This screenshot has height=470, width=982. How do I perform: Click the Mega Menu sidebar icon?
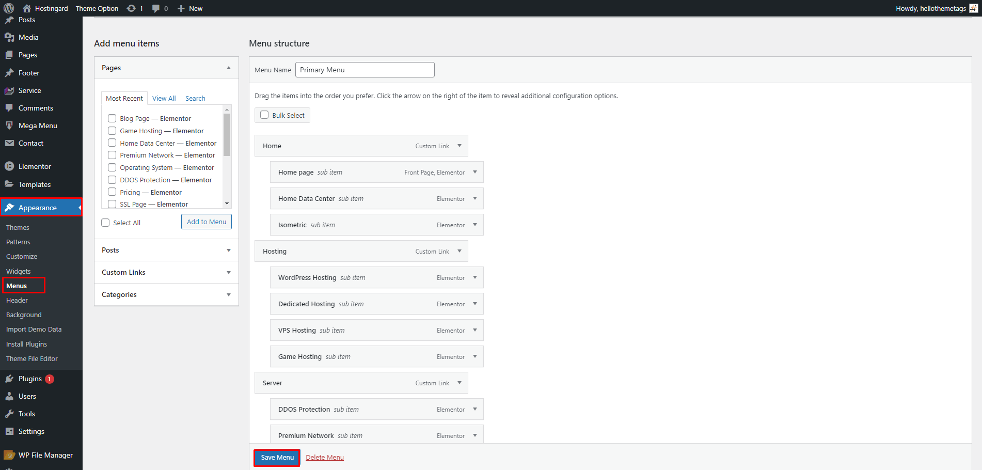click(x=9, y=126)
